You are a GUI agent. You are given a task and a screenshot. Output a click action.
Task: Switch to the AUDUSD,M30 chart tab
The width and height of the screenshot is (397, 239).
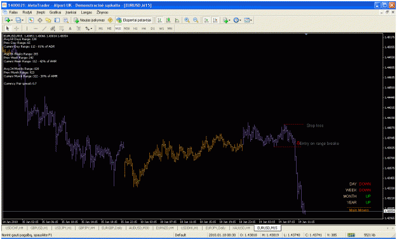139,228
